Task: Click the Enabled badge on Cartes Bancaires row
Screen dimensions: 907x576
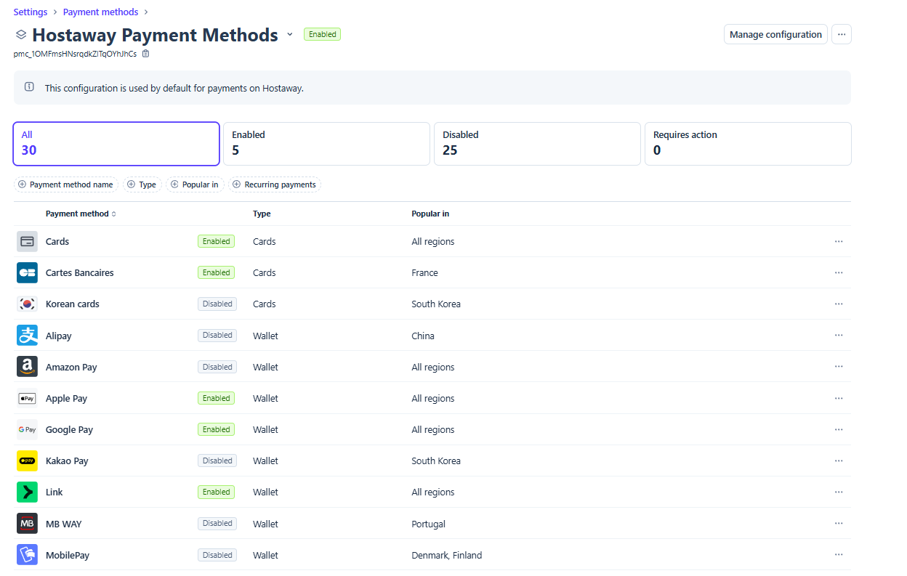Action: pos(216,272)
